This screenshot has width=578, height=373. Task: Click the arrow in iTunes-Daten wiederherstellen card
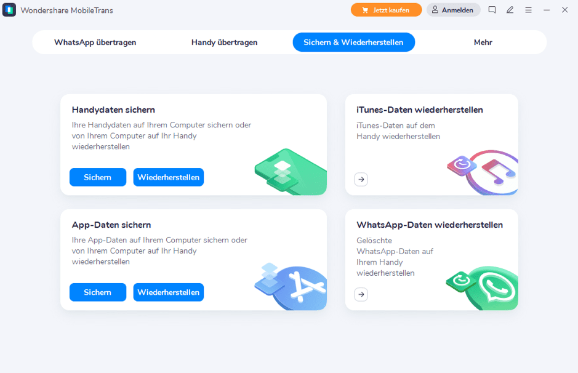(361, 180)
